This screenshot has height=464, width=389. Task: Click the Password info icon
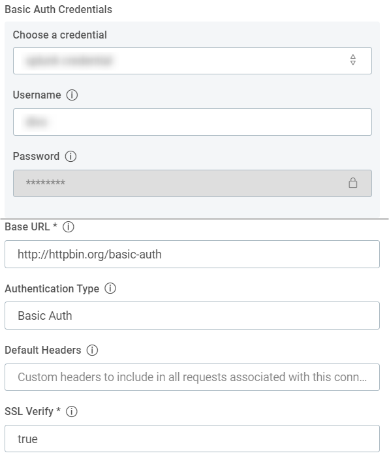click(x=70, y=156)
